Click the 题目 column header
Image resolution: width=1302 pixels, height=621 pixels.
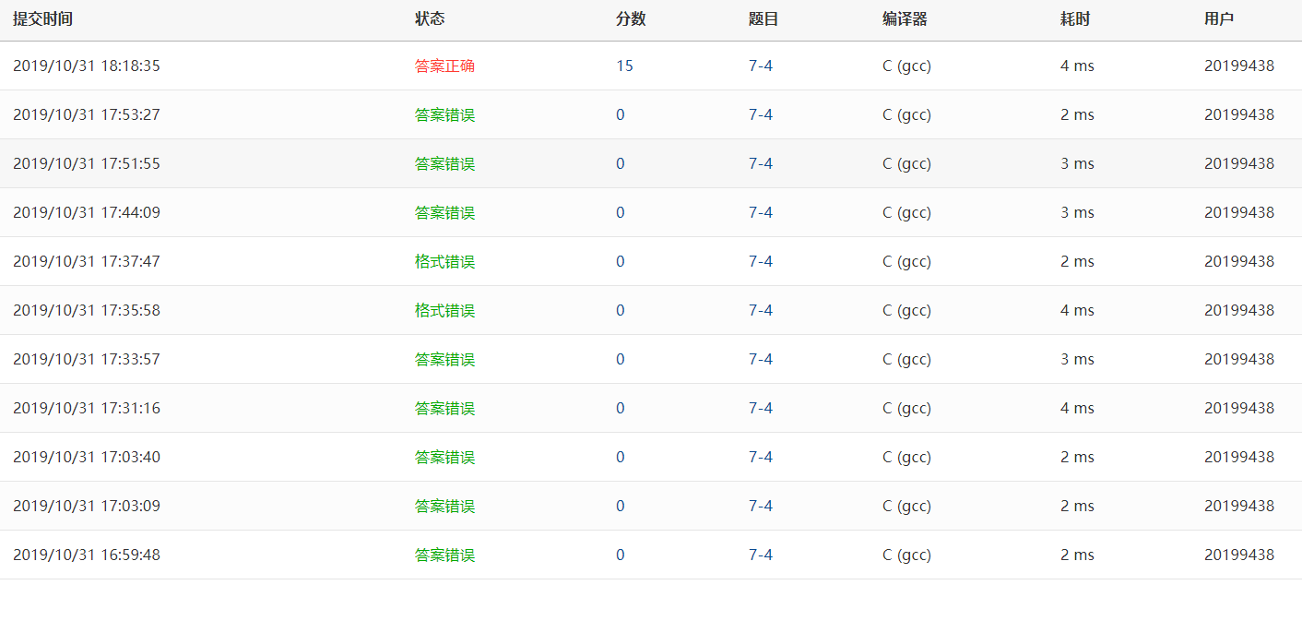pyautogui.click(x=763, y=19)
